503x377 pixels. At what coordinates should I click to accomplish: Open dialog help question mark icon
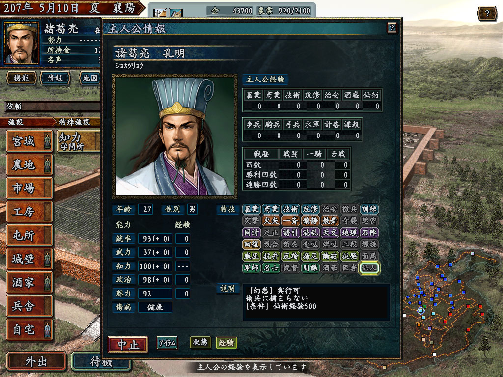[391, 27]
